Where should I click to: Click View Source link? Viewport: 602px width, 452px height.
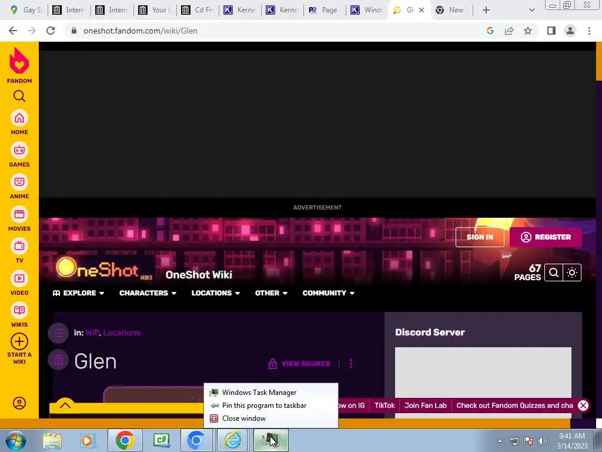[299, 364]
